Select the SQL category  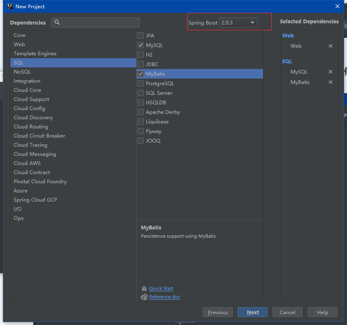(x=73, y=63)
